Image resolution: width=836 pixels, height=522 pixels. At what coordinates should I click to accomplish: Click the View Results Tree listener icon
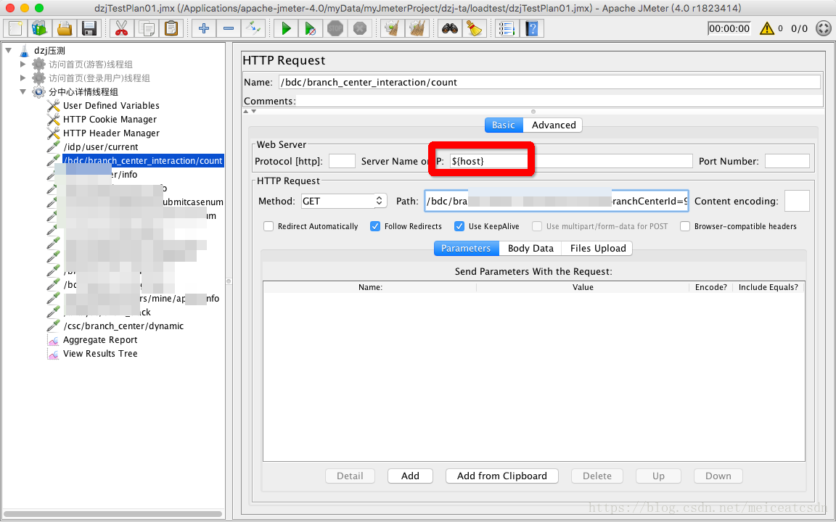(x=53, y=354)
